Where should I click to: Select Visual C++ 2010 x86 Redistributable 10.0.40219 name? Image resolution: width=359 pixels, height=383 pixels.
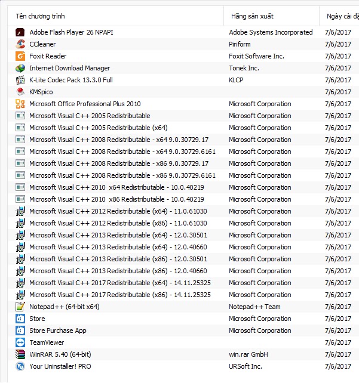(116, 199)
